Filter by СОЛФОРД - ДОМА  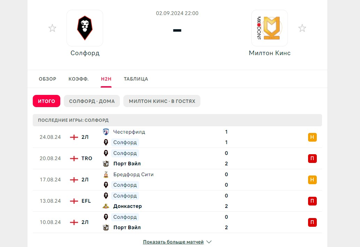click(x=92, y=101)
